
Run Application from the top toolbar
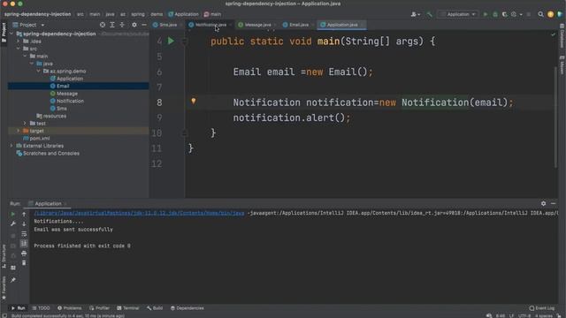point(486,14)
